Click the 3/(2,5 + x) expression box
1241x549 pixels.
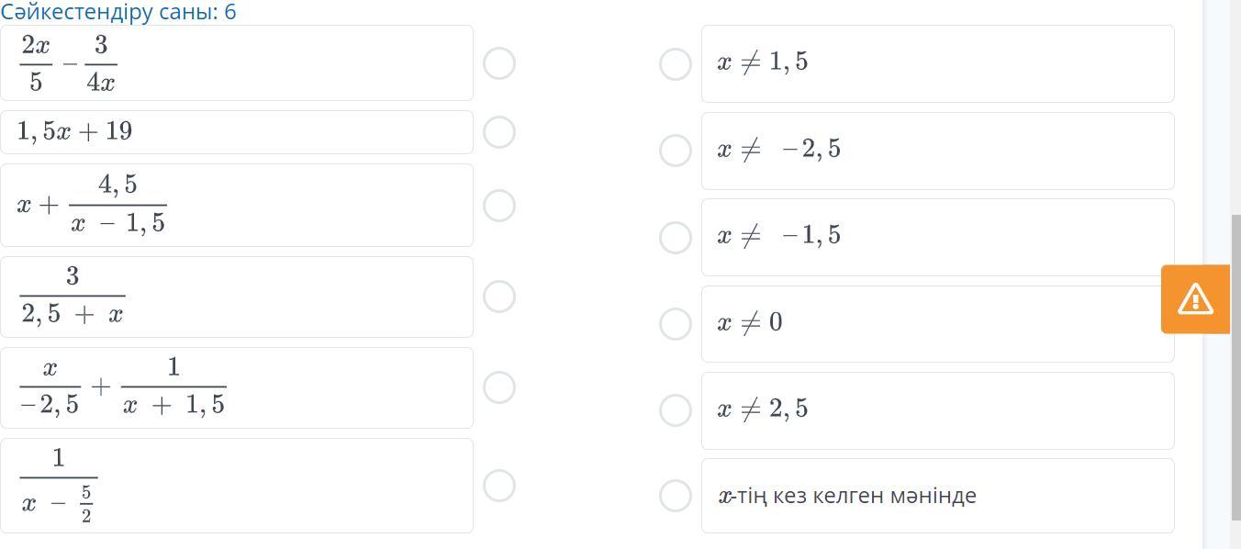point(236,297)
